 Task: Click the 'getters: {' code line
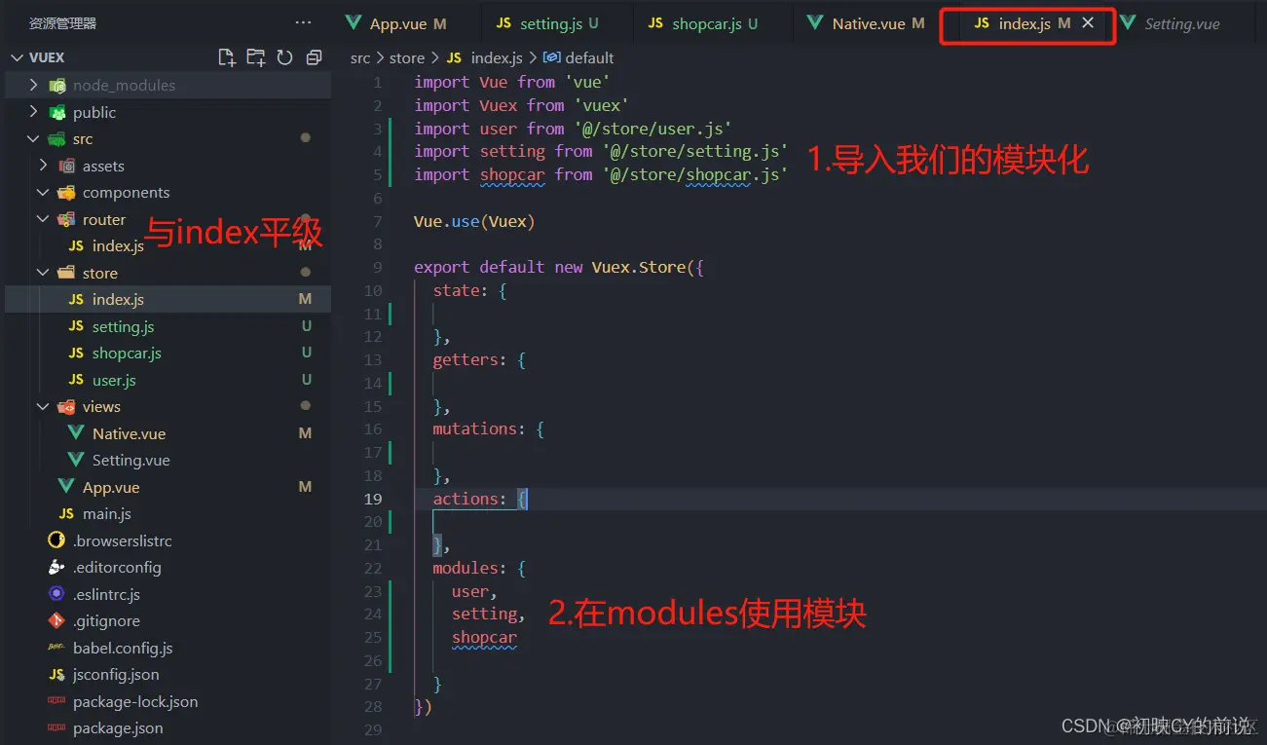(x=479, y=359)
